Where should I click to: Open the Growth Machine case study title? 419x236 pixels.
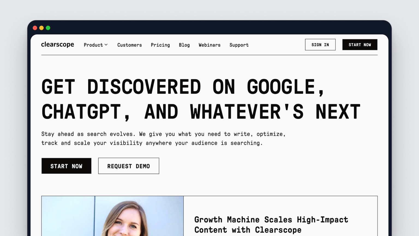tap(271, 225)
